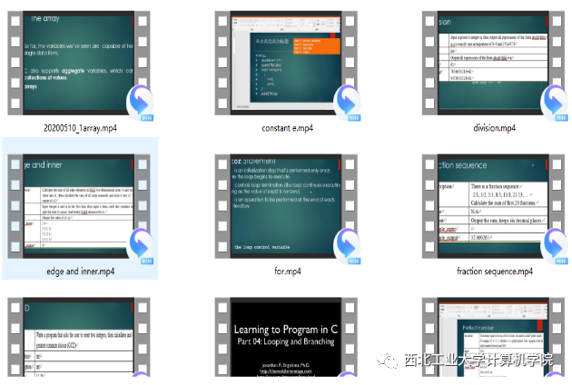572x385 pixels.
Task: Click the blue player badge on constant e.mp4
Action: [x=347, y=102]
